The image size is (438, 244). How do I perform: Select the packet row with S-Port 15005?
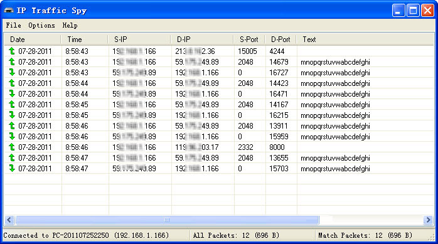[219, 51]
